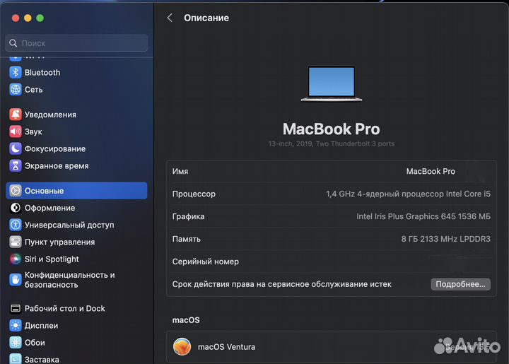
Task: Open Дисплеи sidebar item
Action: (x=76, y=325)
